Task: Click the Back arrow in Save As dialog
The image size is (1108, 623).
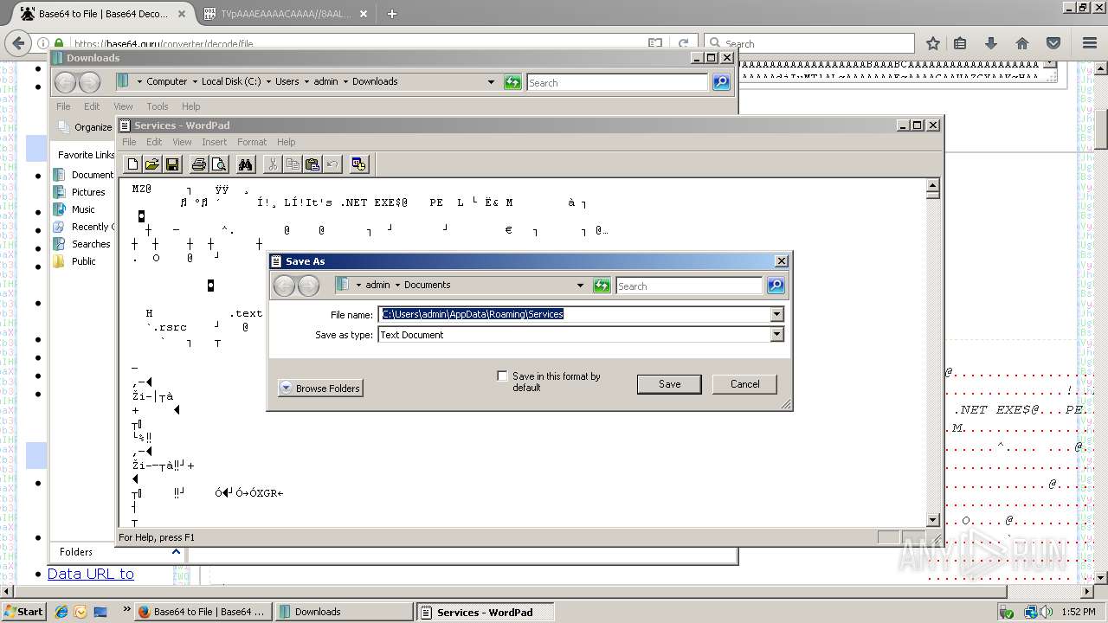Action: [285, 285]
